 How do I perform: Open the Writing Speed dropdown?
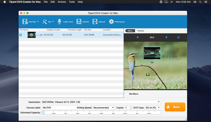(x=104, y=108)
